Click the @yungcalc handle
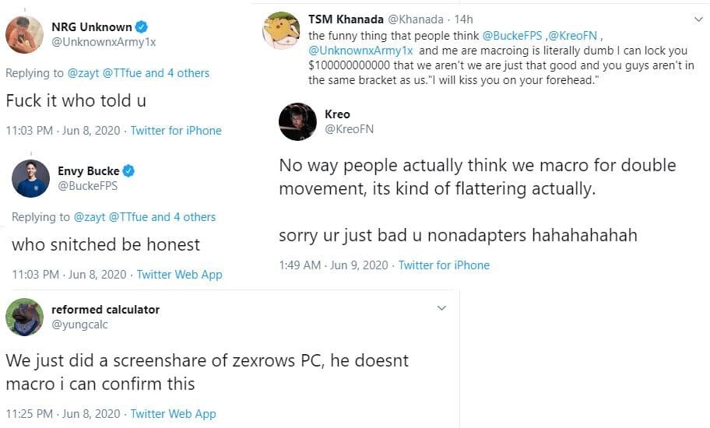 click(79, 325)
